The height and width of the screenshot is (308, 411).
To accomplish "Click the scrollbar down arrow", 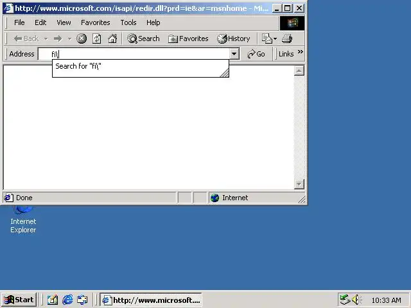I will (299, 184).
